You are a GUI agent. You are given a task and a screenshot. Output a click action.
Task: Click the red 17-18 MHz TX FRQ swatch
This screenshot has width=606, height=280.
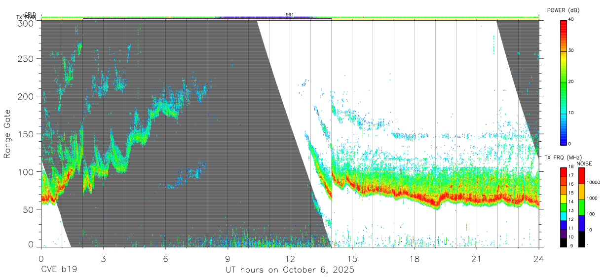[564, 172]
